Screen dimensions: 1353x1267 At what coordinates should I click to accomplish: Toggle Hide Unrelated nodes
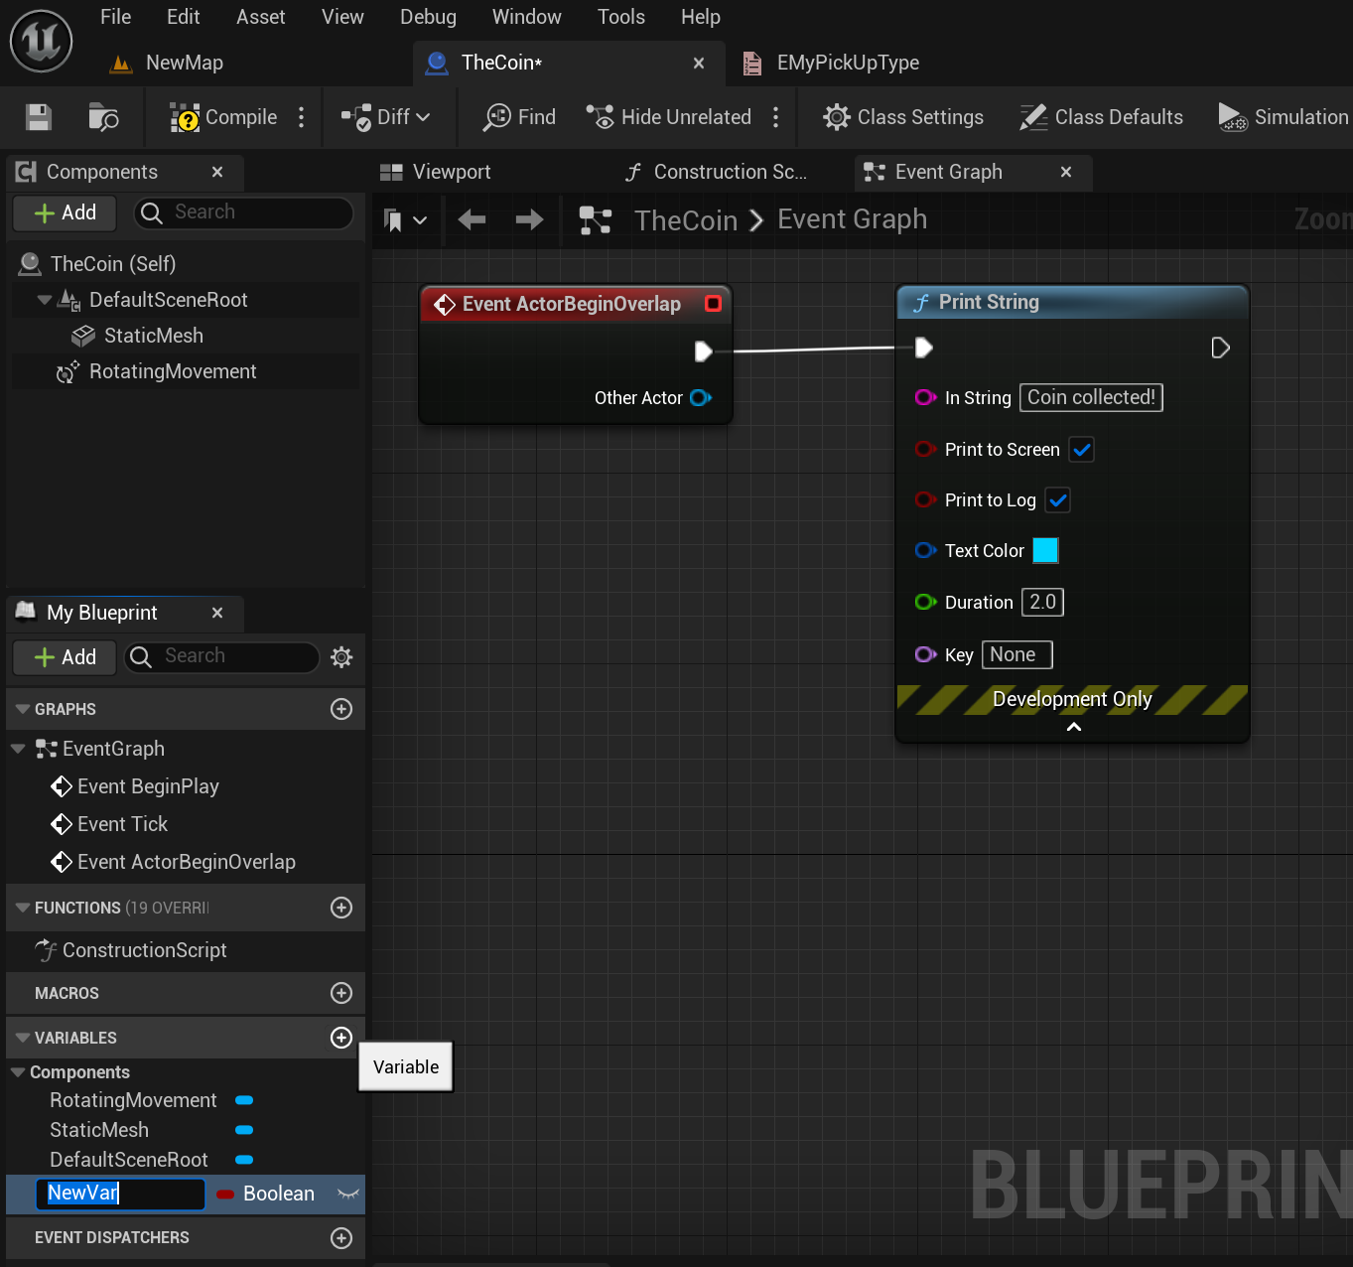click(x=669, y=117)
